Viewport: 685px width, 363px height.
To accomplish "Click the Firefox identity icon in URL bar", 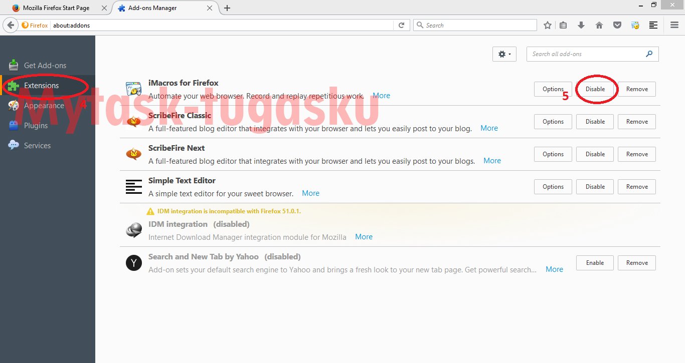I will point(35,25).
